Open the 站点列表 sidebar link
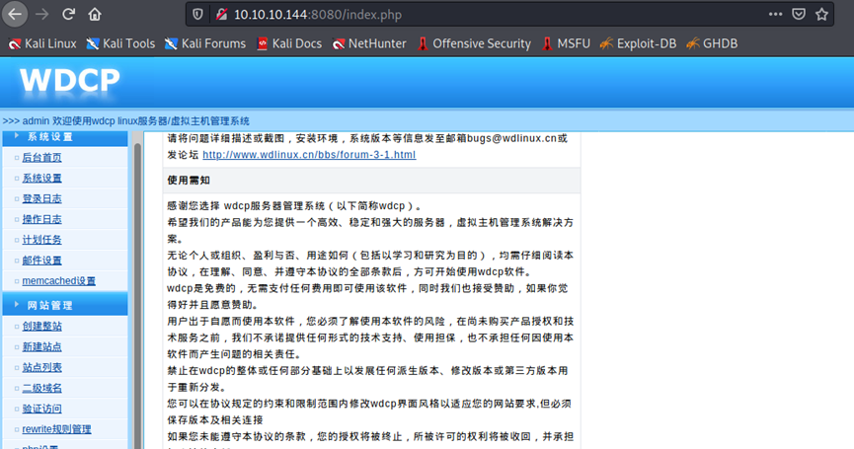The height and width of the screenshot is (449, 854). click(41, 367)
